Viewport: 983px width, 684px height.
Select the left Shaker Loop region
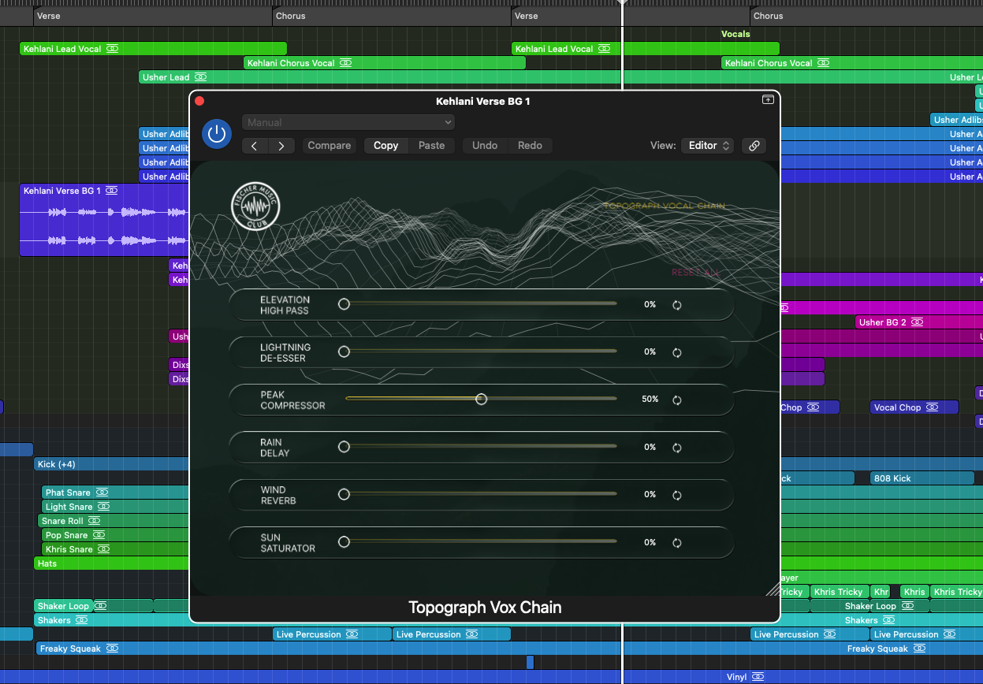pyautogui.click(x=64, y=606)
